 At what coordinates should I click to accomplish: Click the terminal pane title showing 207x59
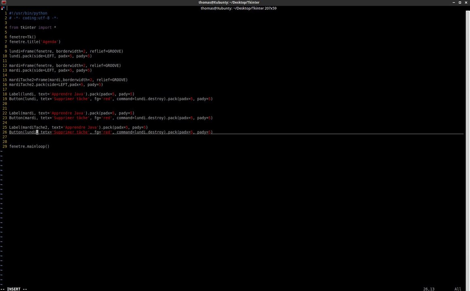(x=238, y=8)
